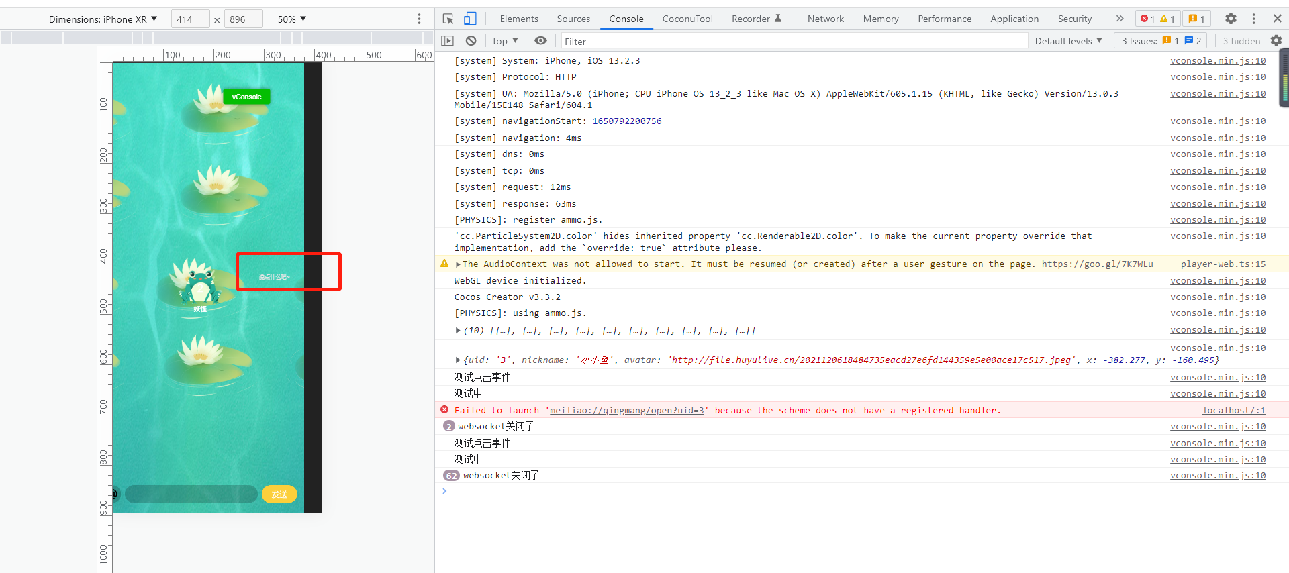Open the CoconuTool tab
The width and height of the screenshot is (1289, 573).
tap(687, 19)
